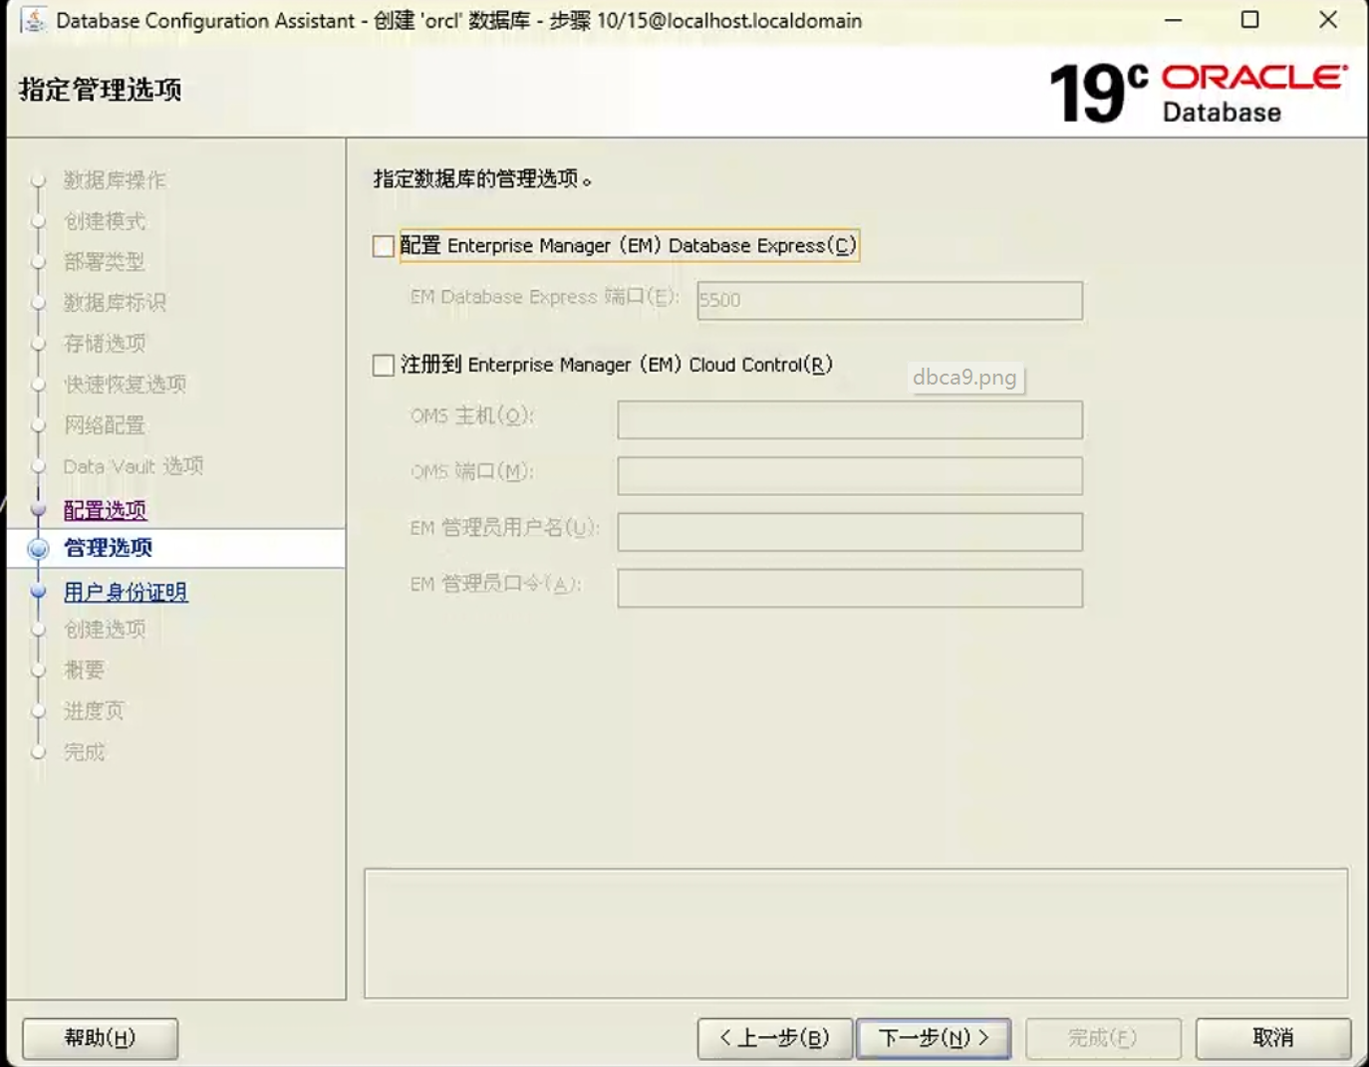
Task: Click the 配置选项 step bullet icon
Action: pyautogui.click(x=39, y=510)
